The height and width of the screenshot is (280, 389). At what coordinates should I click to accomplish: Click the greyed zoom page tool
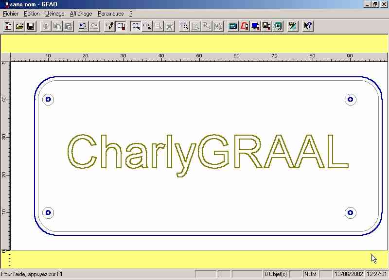point(195,26)
